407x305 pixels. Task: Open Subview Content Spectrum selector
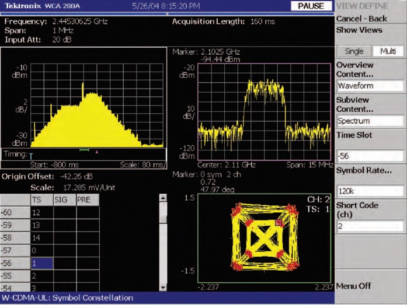pyautogui.click(x=370, y=121)
